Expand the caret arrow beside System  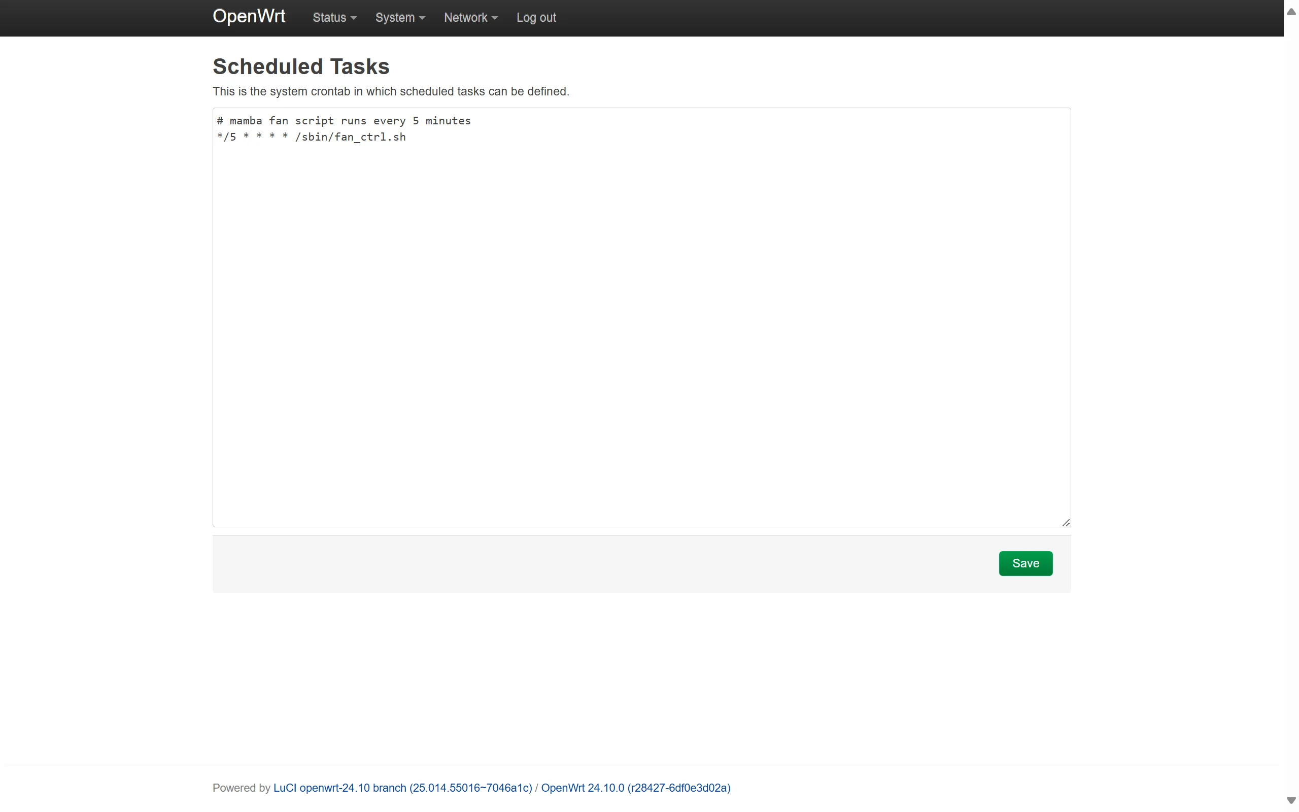tap(422, 18)
